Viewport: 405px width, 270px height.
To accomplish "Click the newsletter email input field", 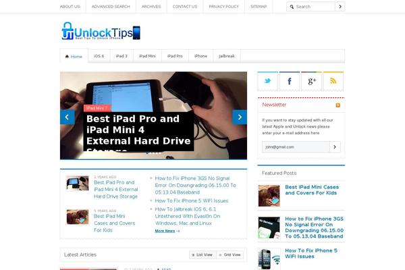I will tap(296, 147).
